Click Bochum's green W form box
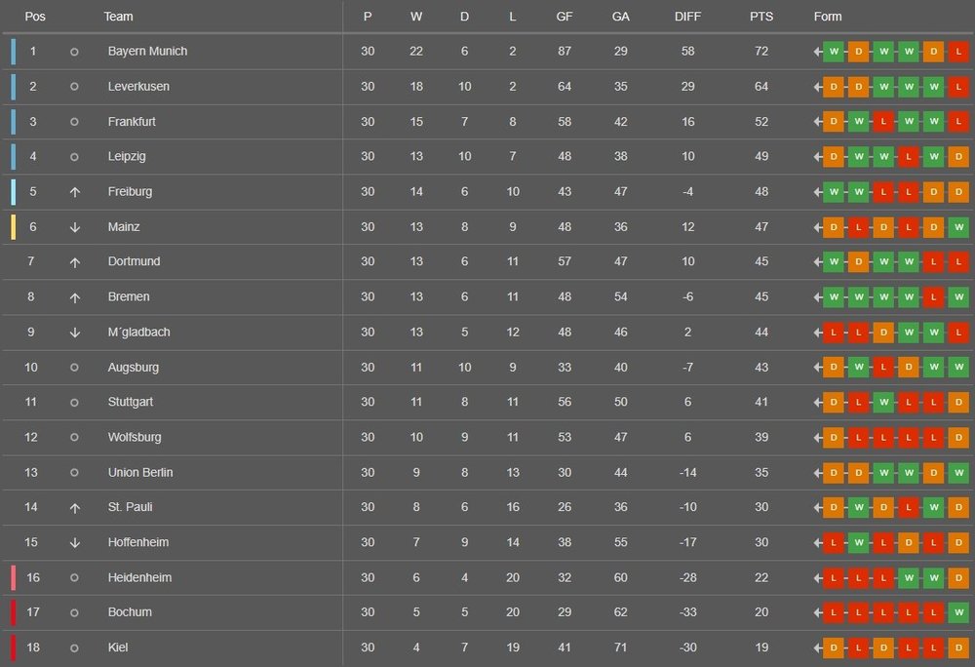This screenshot has height=667, width=975. coord(958,613)
